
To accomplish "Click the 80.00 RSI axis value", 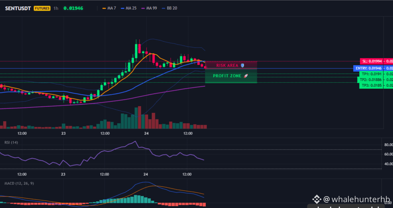I will click(388, 145).
